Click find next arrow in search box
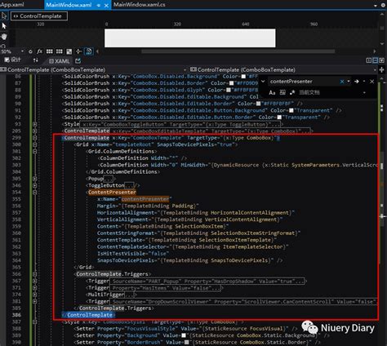Image resolution: width=387 pixels, height=346 pixels. 357,82
